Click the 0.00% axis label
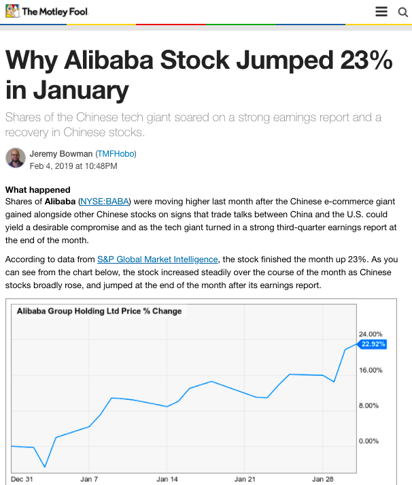This screenshot has width=412, height=485. coord(368,441)
